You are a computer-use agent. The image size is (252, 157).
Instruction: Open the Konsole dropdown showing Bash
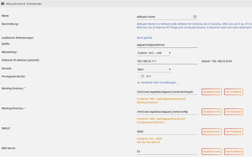[x=154, y=69]
